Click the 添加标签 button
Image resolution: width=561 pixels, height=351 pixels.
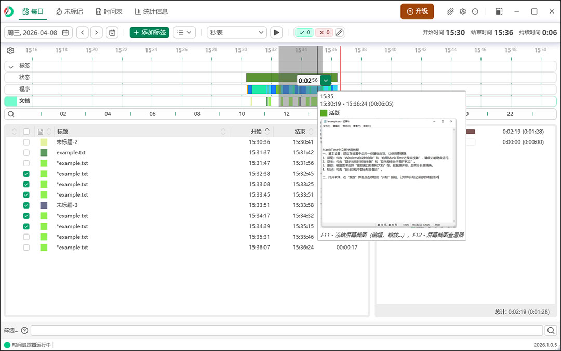click(x=150, y=33)
